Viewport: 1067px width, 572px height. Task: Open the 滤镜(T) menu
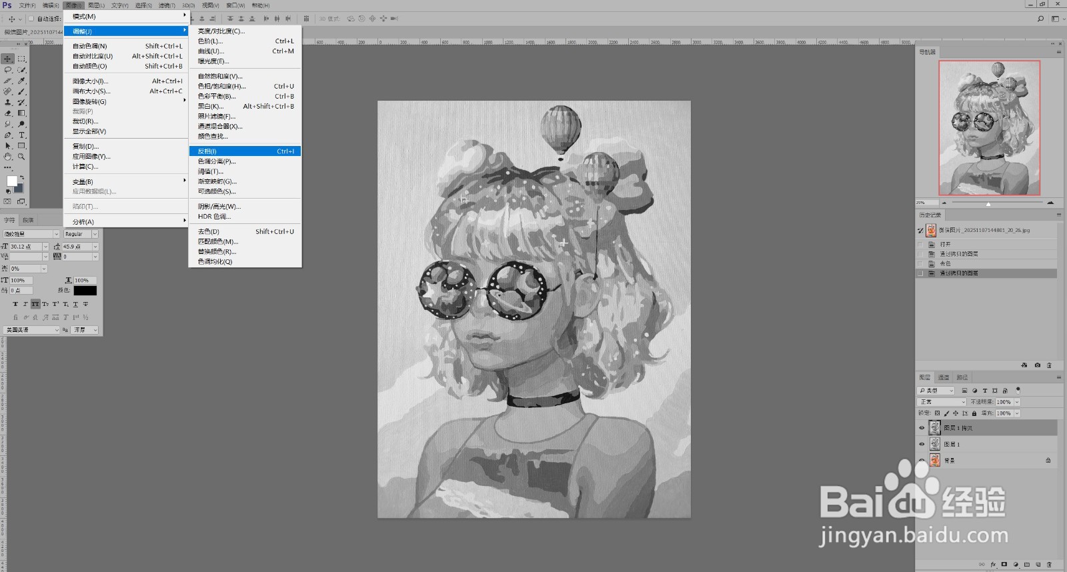pyautogui.click(x=167, y=5)
